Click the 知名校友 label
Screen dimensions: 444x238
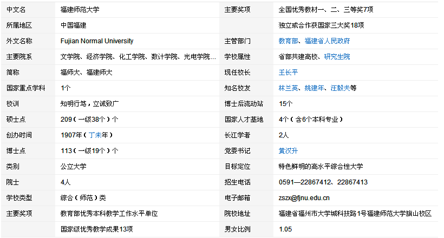[238, 88]
